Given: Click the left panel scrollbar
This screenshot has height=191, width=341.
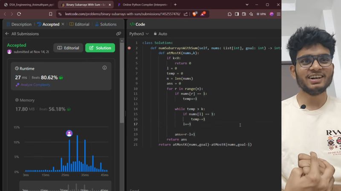Looking at the screenshot, I should point(122,83).
